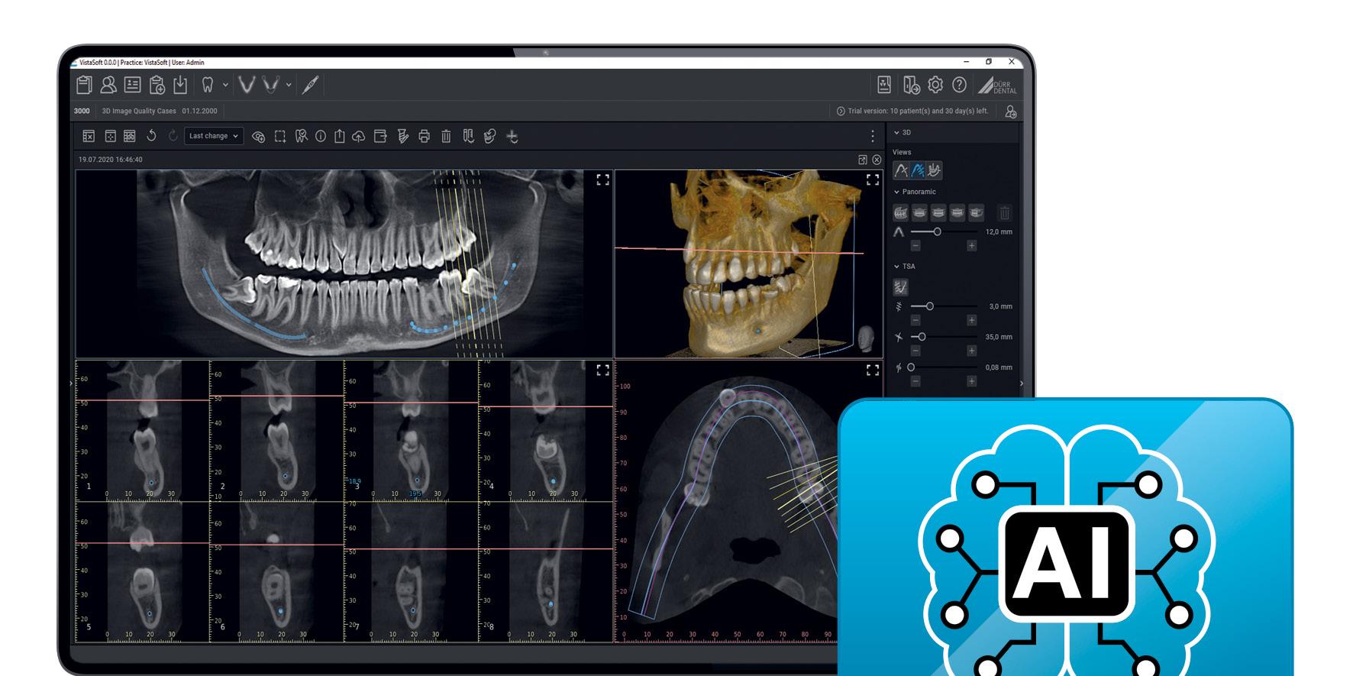Select the third Views mode button
Screen dimensions: 1353x676
click(x=935, y=170)
